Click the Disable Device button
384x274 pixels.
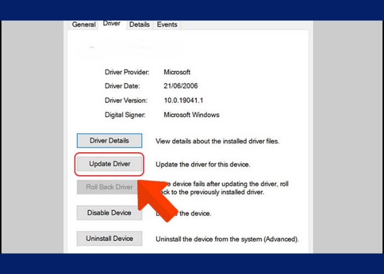(x=109, y=213)
